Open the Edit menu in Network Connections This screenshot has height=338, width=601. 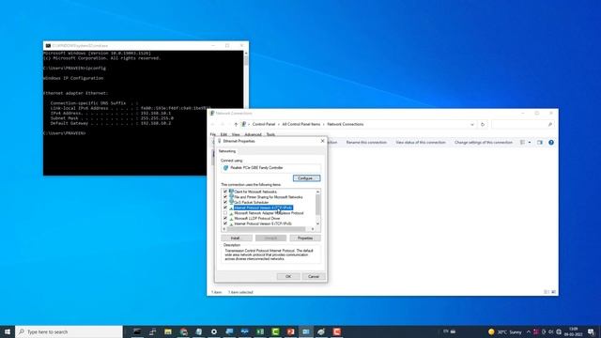coord(223,134)
